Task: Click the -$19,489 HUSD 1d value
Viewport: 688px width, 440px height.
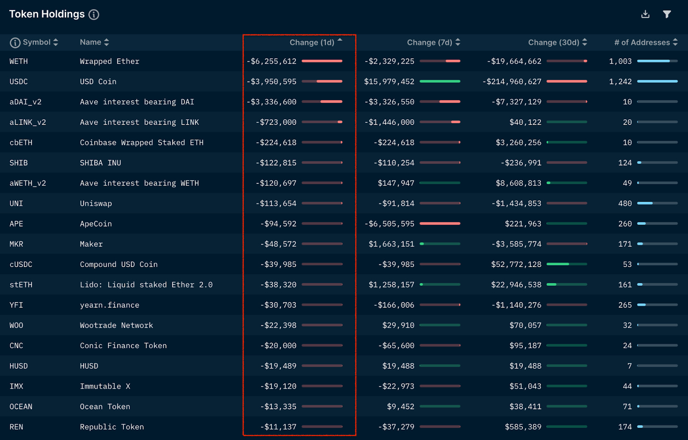Action: coord(278,366)
